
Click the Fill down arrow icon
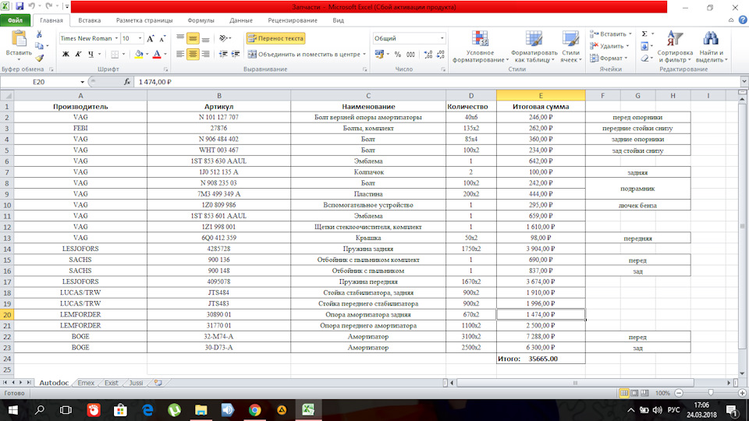[x=644, y=46]
